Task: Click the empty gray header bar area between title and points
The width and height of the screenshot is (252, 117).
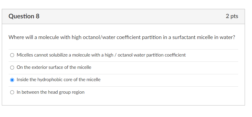Action: point(130,16)
